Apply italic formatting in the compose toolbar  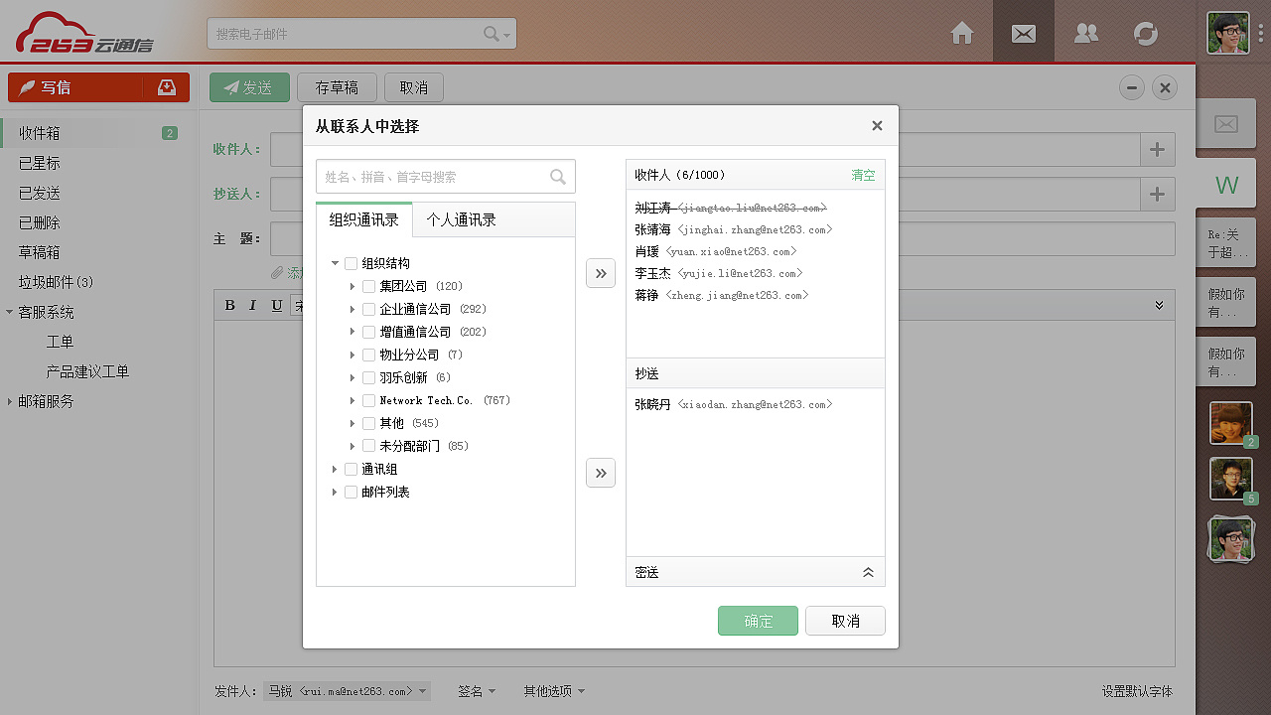[253, 305]
